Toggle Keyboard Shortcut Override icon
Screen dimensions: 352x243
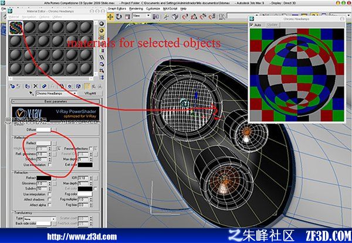tap(175, 17)
